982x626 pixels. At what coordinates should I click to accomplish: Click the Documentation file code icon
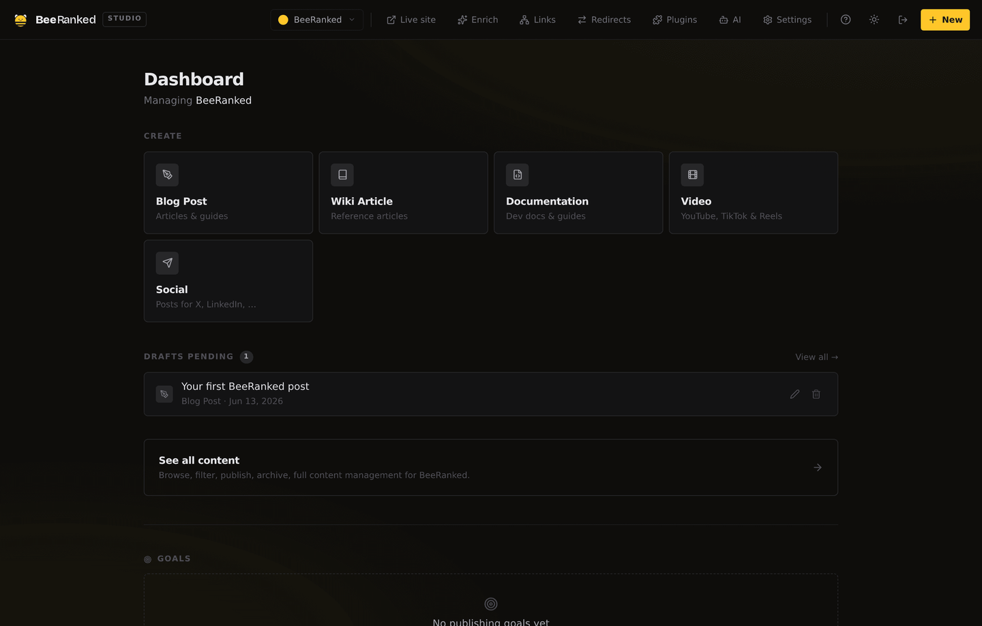point(518,175)
